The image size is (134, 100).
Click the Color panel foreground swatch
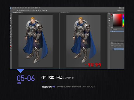(111, 15)
